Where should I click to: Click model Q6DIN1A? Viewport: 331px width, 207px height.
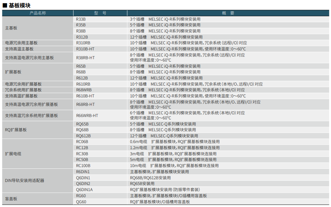[x=84, y=189]
